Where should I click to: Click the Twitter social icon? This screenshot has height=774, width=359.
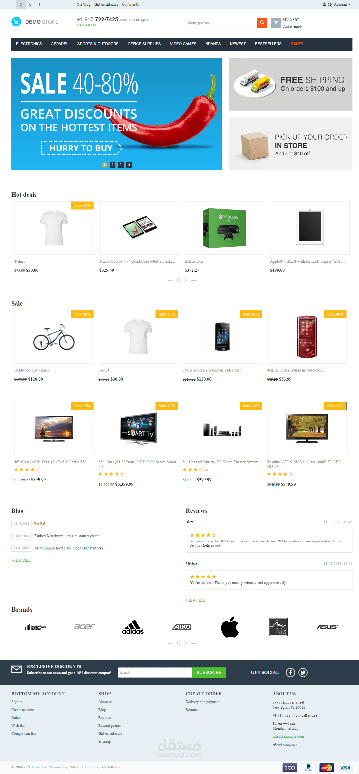[x=303, y=673]
